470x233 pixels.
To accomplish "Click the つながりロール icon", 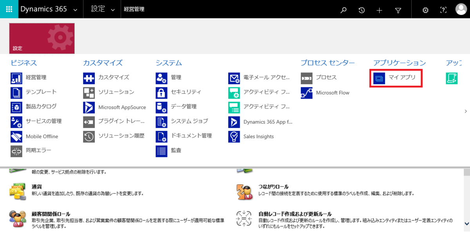I will (245, 191).
